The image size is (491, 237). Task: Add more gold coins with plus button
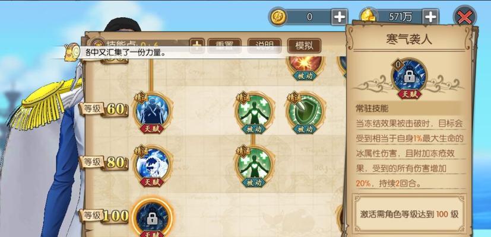(x=340, y=17)
